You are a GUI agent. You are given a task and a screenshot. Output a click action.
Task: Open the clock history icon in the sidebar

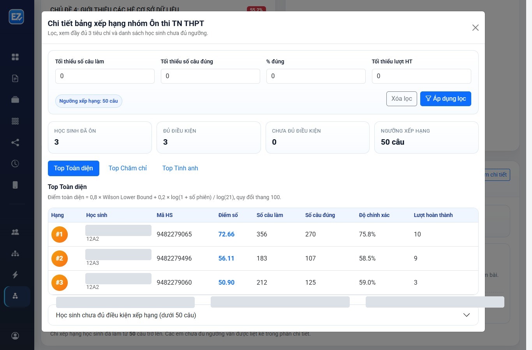click(15, 163)
